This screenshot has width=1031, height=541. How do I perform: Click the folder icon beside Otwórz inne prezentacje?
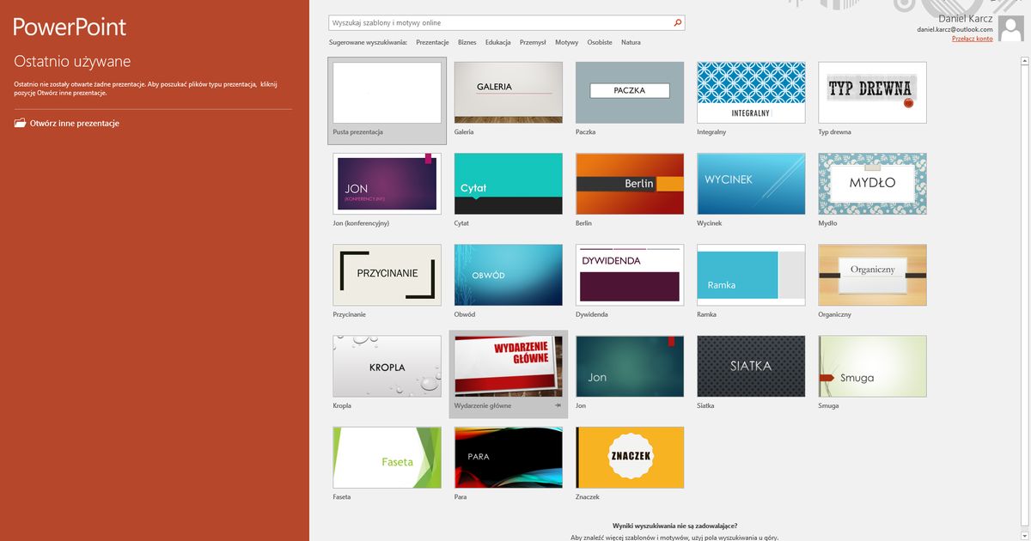point(19,122)
